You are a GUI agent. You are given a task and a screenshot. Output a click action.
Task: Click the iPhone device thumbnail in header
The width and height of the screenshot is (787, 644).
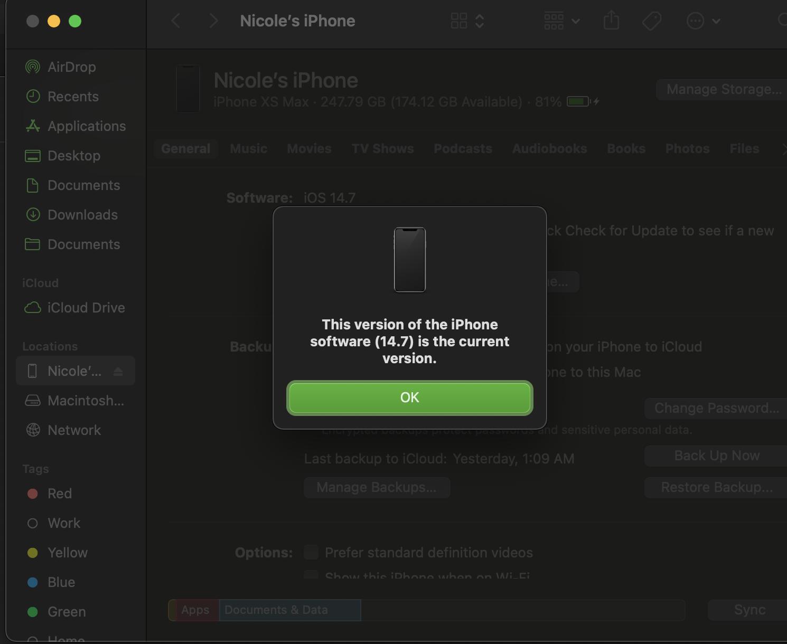click(188, 89)
